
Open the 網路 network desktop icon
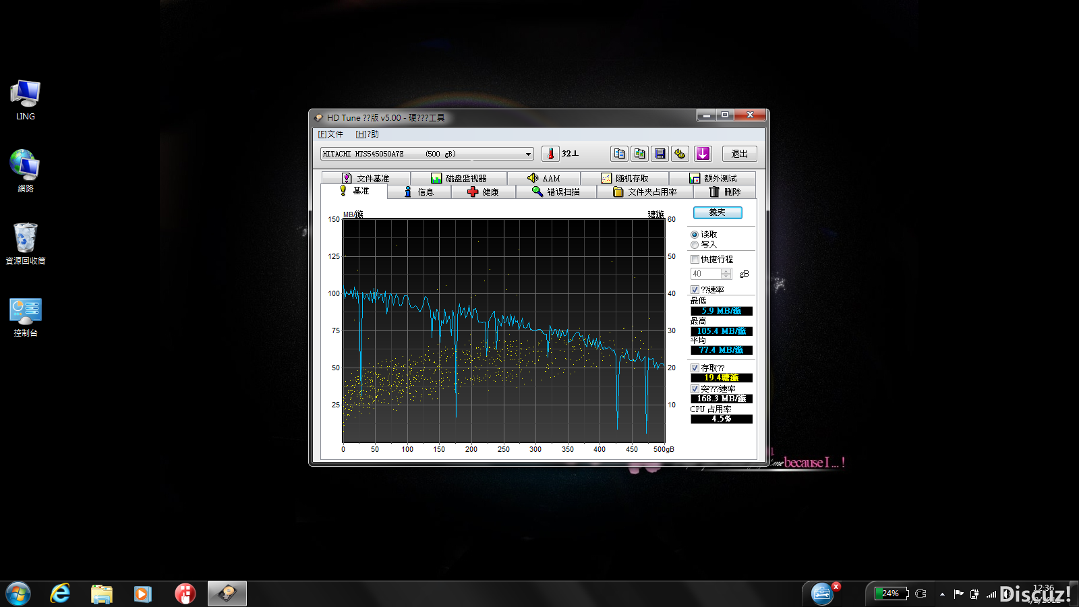click(26, 171)
